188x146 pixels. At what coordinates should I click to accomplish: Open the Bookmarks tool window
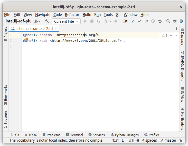click(5, 95)
